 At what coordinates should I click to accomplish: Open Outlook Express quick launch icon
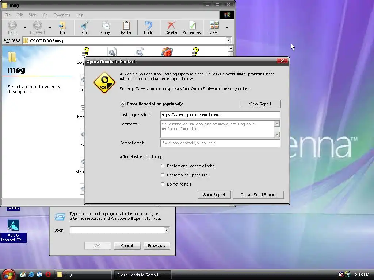[39, 275]
